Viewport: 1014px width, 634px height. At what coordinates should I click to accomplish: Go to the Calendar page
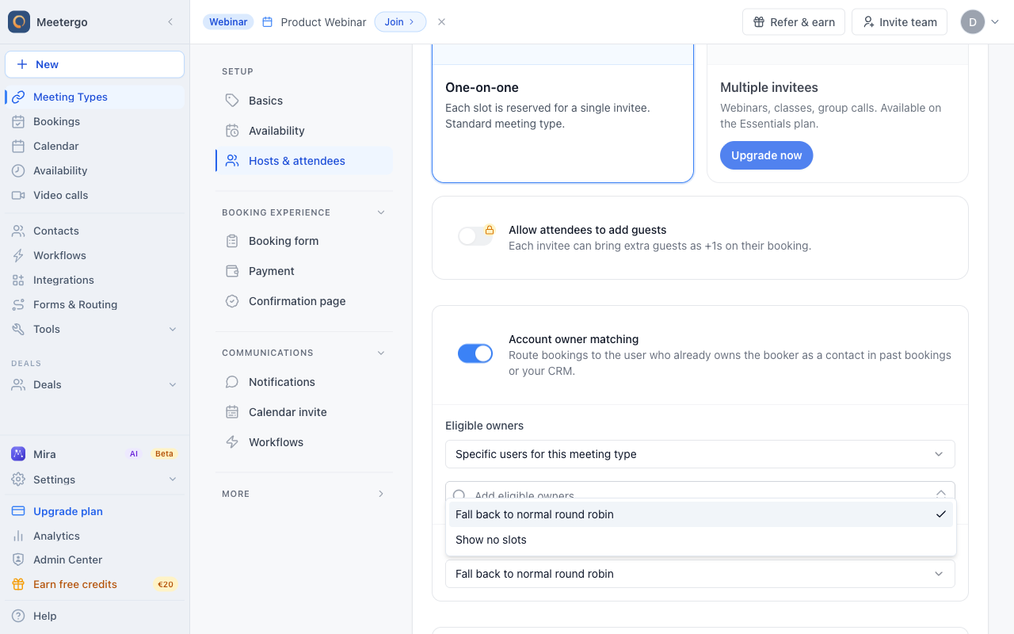tap(95, 146)
